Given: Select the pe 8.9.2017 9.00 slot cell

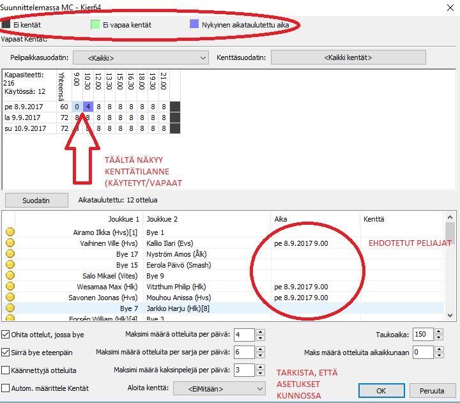Looking at the screenshot, I should pos(77,107).
